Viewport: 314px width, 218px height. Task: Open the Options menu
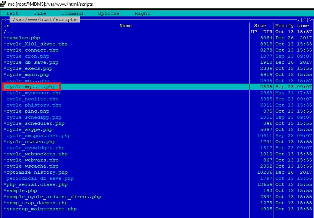(109, 13)
